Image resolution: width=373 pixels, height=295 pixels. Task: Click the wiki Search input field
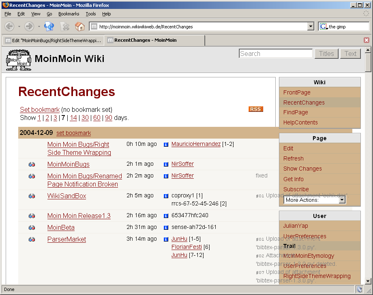275,53
